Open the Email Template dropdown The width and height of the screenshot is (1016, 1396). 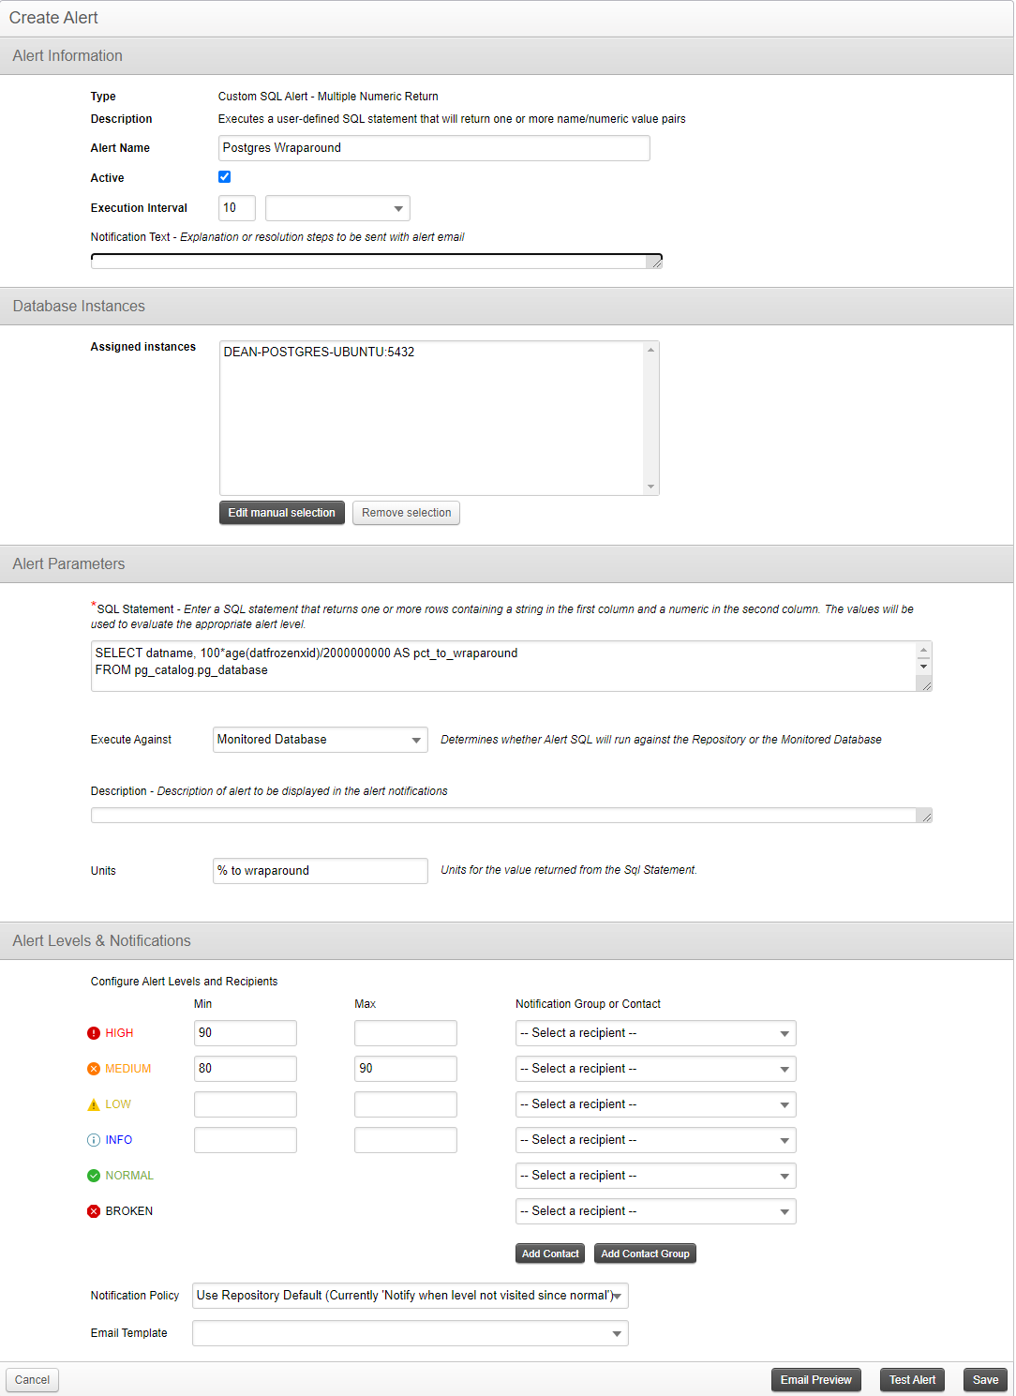(x=411, y=1333)
